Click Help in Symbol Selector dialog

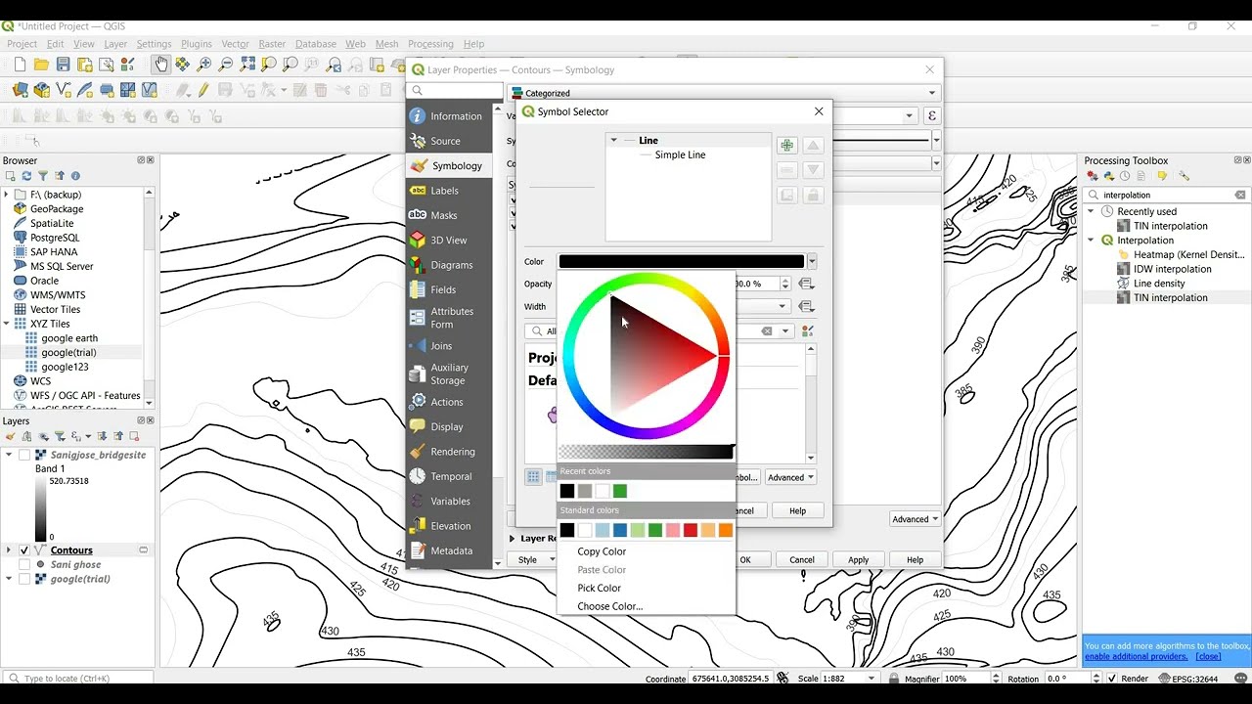[797, 511]
